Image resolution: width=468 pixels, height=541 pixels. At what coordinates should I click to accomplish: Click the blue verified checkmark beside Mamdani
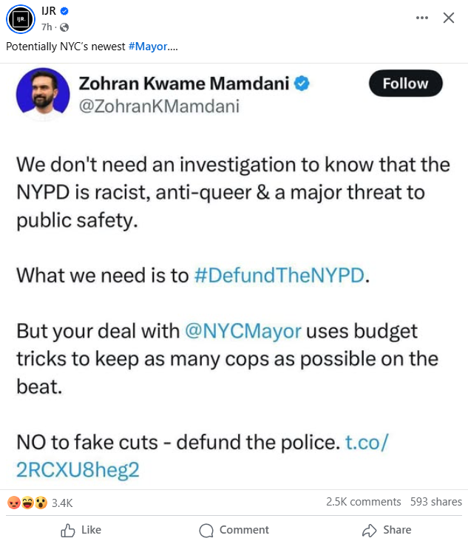click(302, 84)
